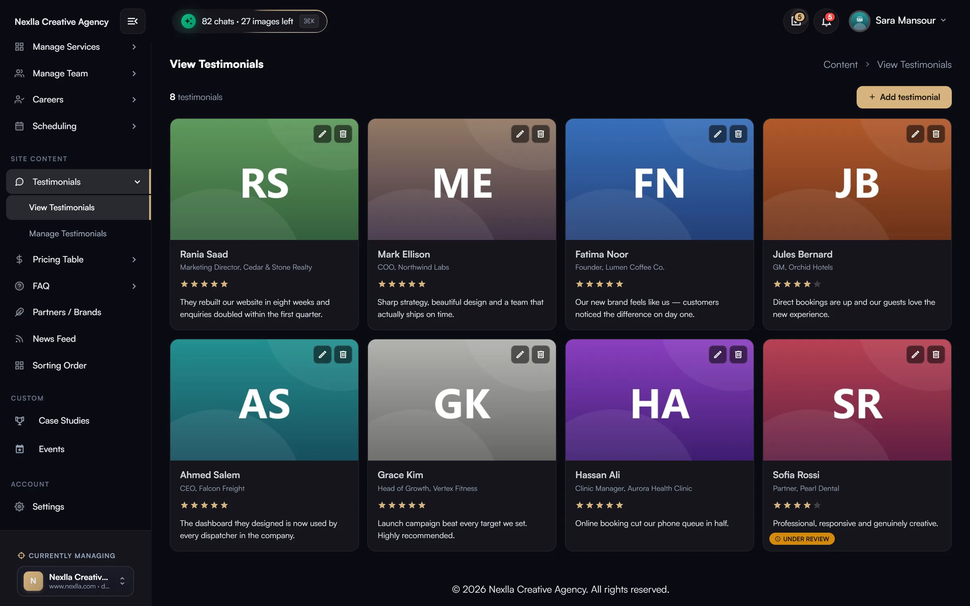
Task: Click the Add testimonial button
Action: (x=904, y=97)
